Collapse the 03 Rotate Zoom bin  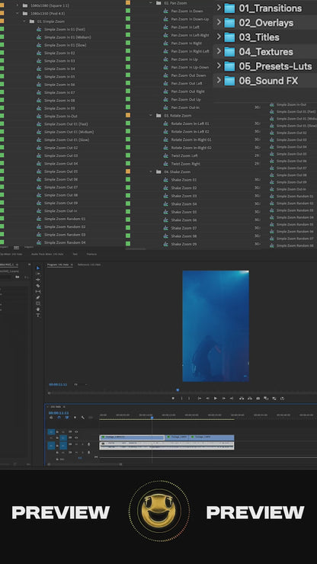(x=151, y=115)
